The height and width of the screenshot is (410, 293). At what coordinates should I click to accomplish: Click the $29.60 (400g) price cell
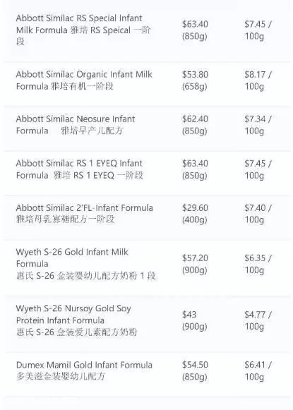(195, 214)
